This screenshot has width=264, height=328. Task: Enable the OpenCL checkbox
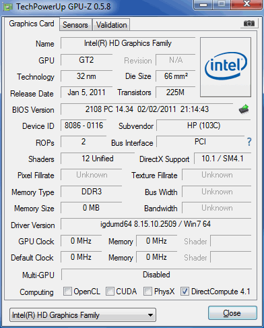pos(67,292)
